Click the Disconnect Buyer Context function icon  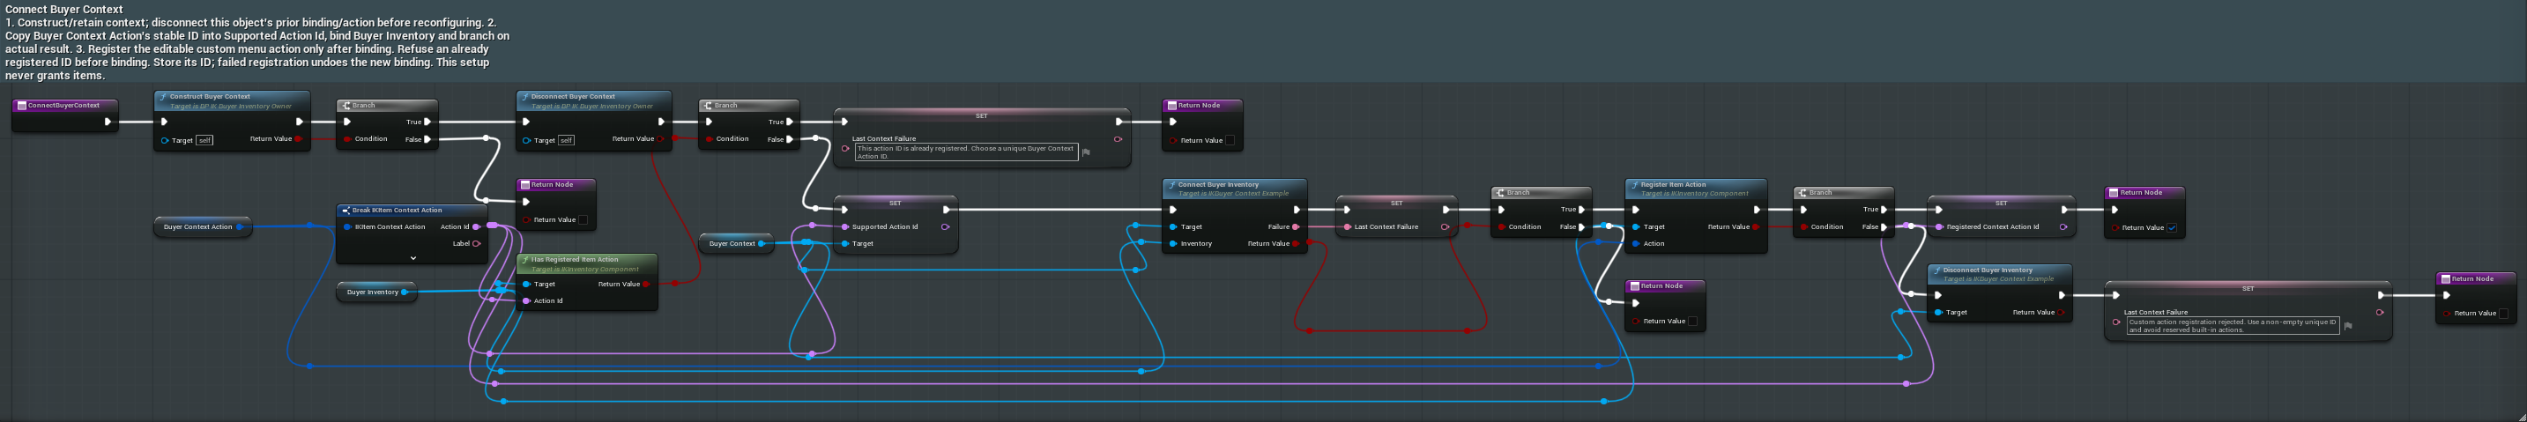524,97
